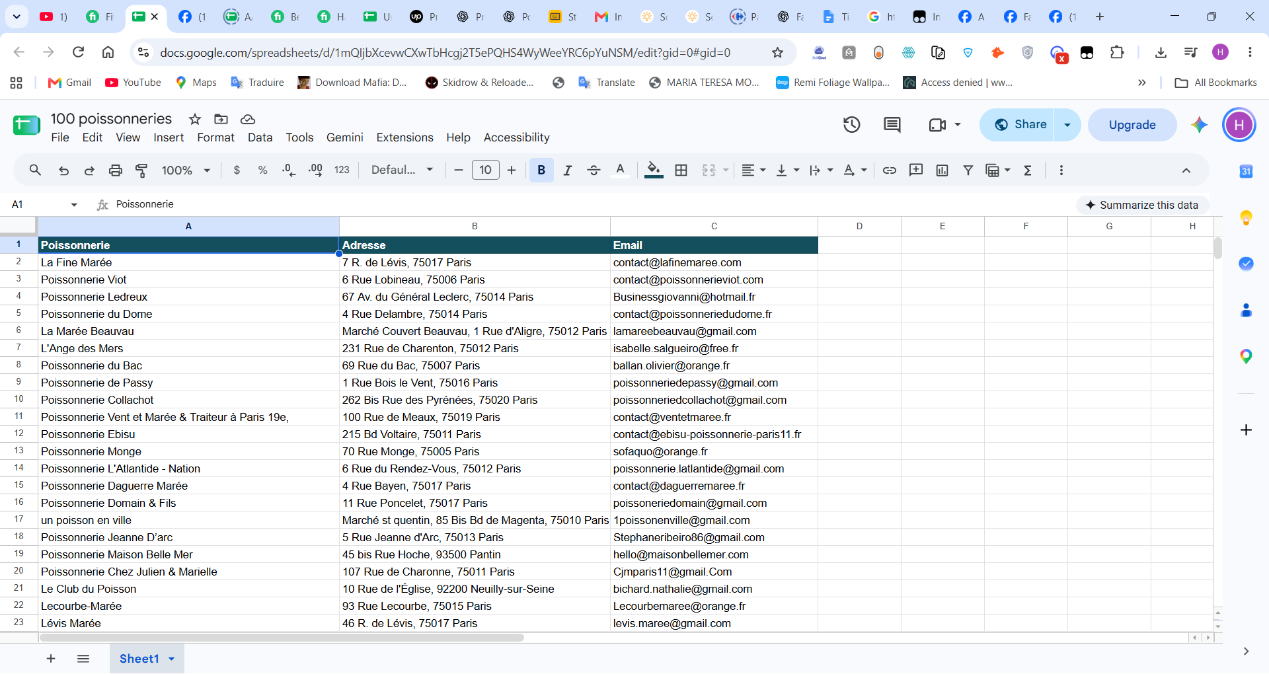The width and height of the screenshot is (1269, 674).
Task: Open the search menus magnifier tool
Action: (35, 170)
